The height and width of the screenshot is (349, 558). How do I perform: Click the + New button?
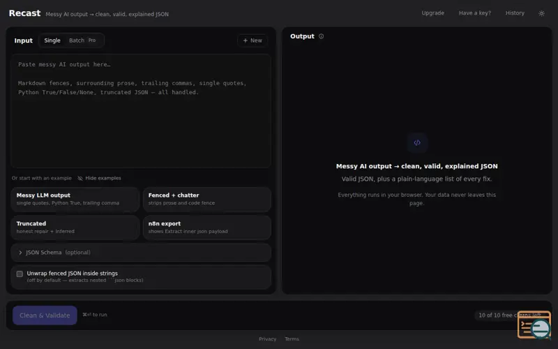coord(252,40)
